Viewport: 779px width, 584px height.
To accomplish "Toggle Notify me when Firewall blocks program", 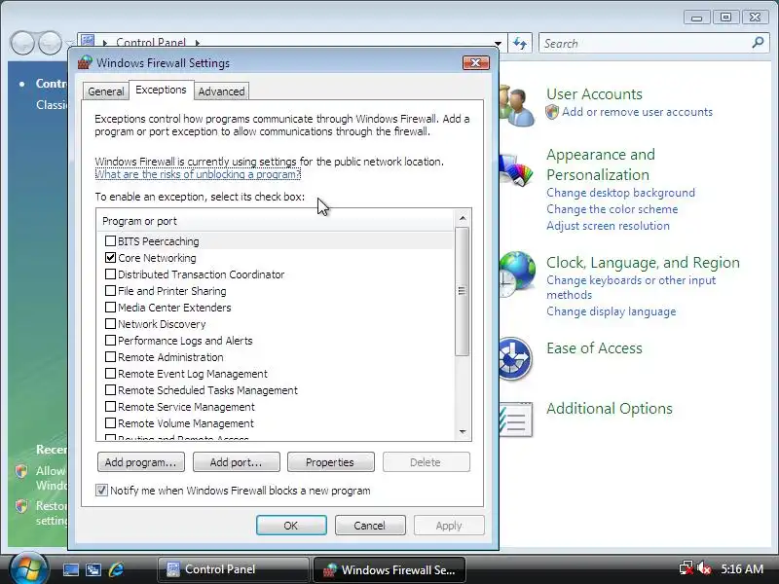I will (101, 491).
